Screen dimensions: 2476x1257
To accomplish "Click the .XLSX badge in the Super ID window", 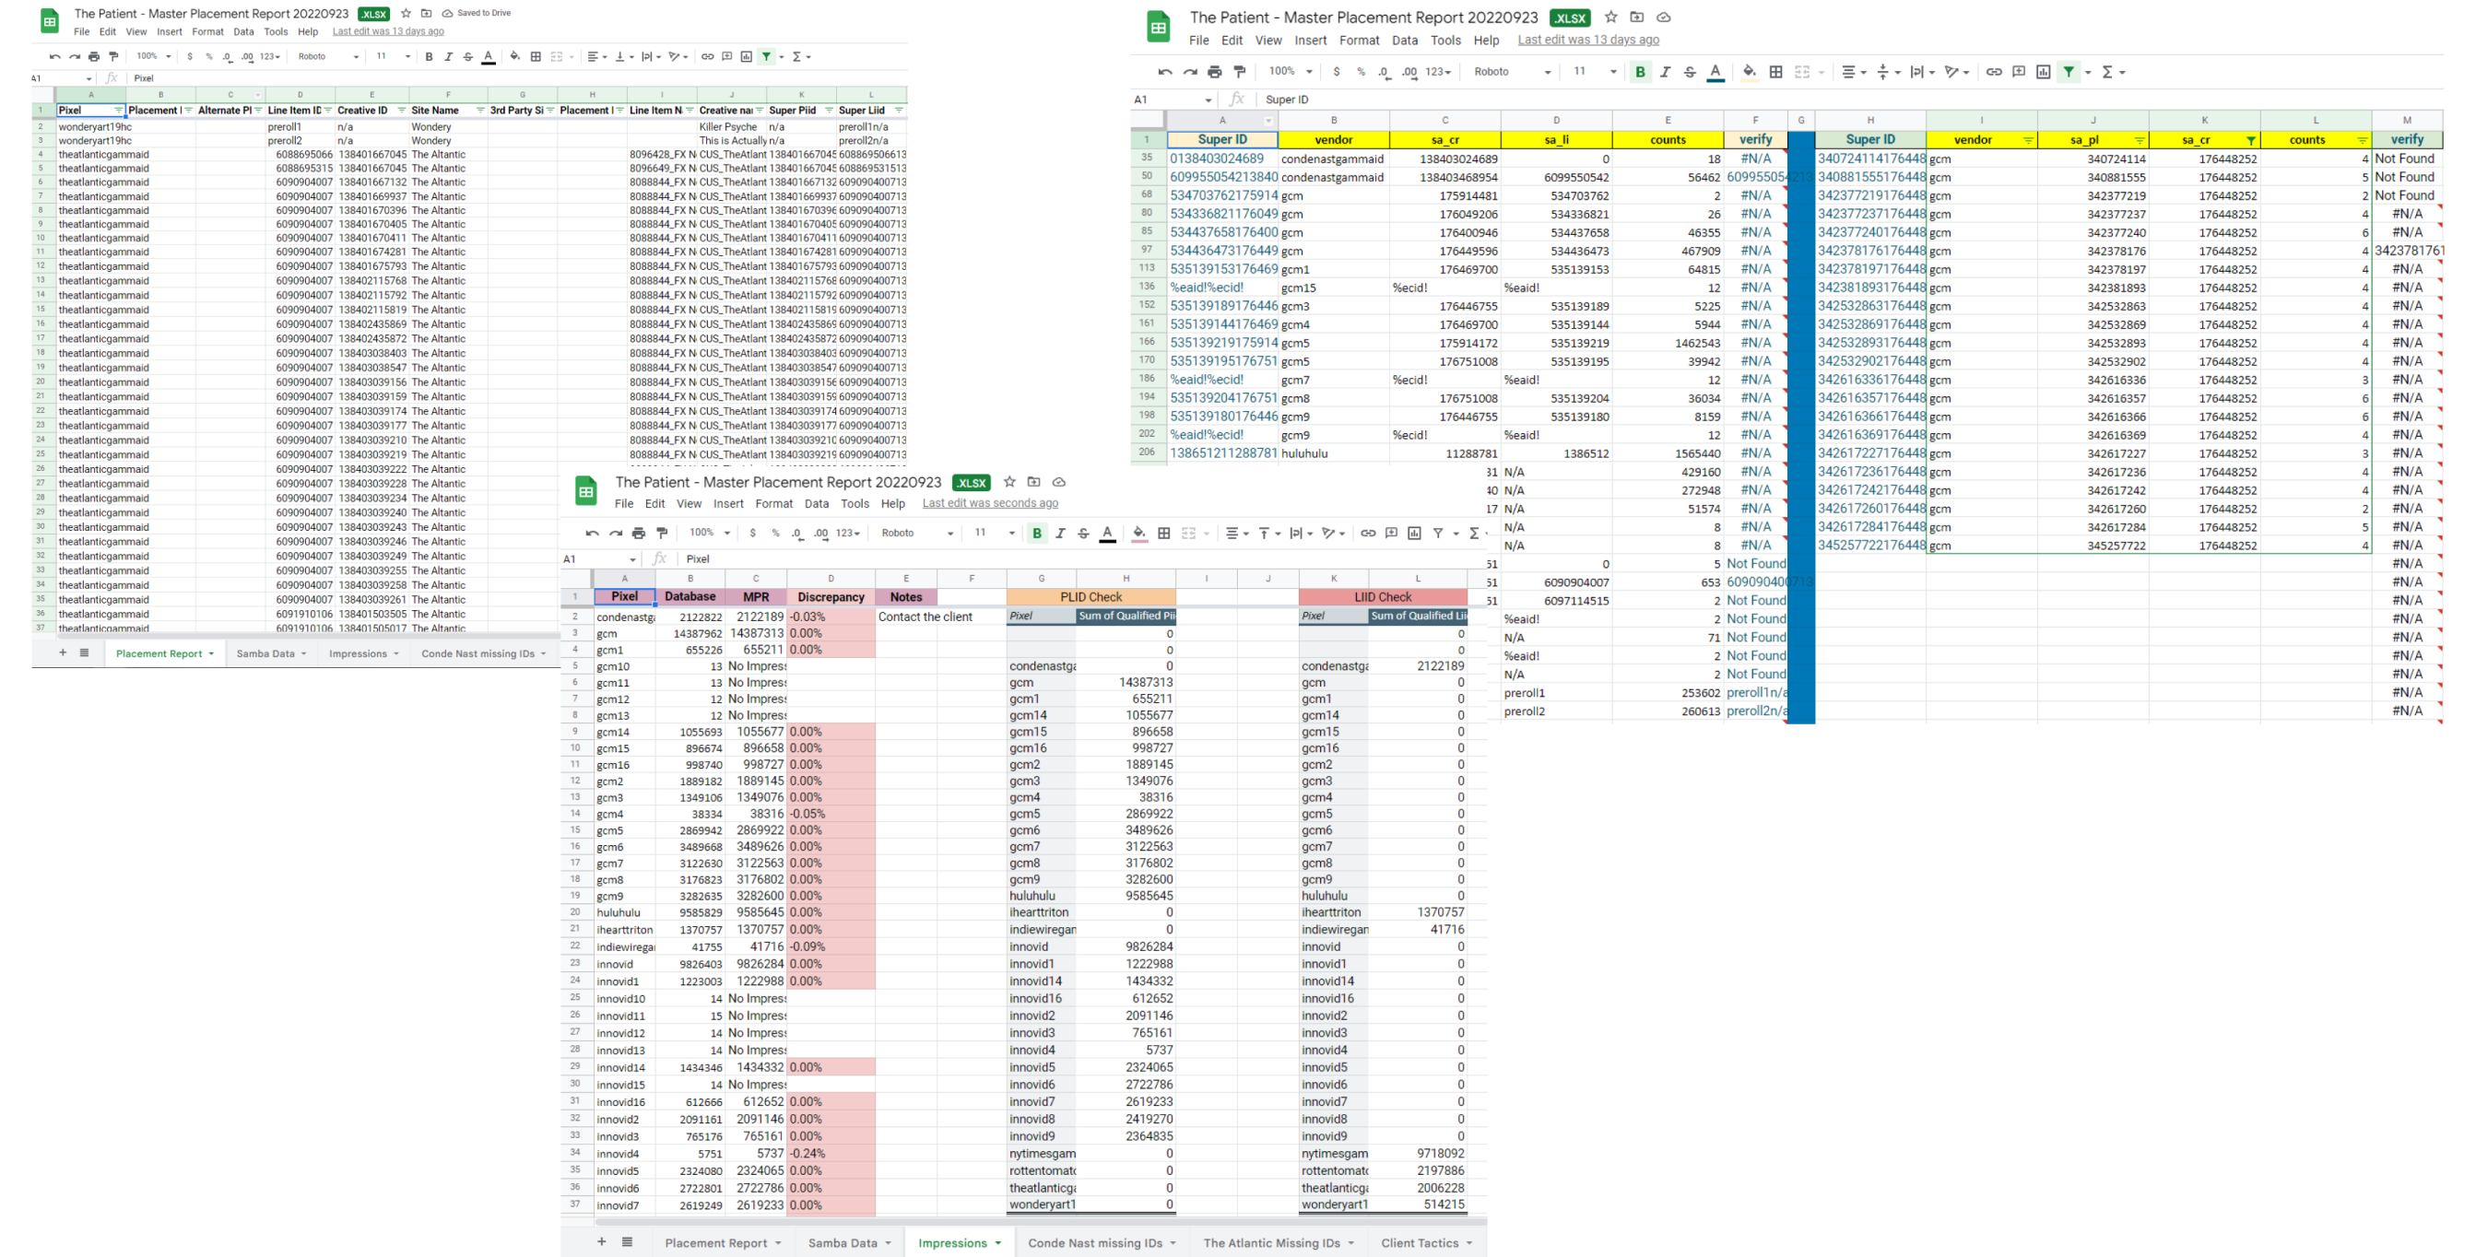I will click(x=1570, y=18).
